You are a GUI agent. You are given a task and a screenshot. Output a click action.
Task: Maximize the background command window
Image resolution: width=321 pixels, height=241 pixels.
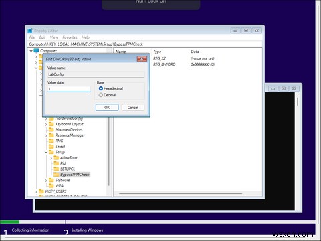[x=284, y=88]
